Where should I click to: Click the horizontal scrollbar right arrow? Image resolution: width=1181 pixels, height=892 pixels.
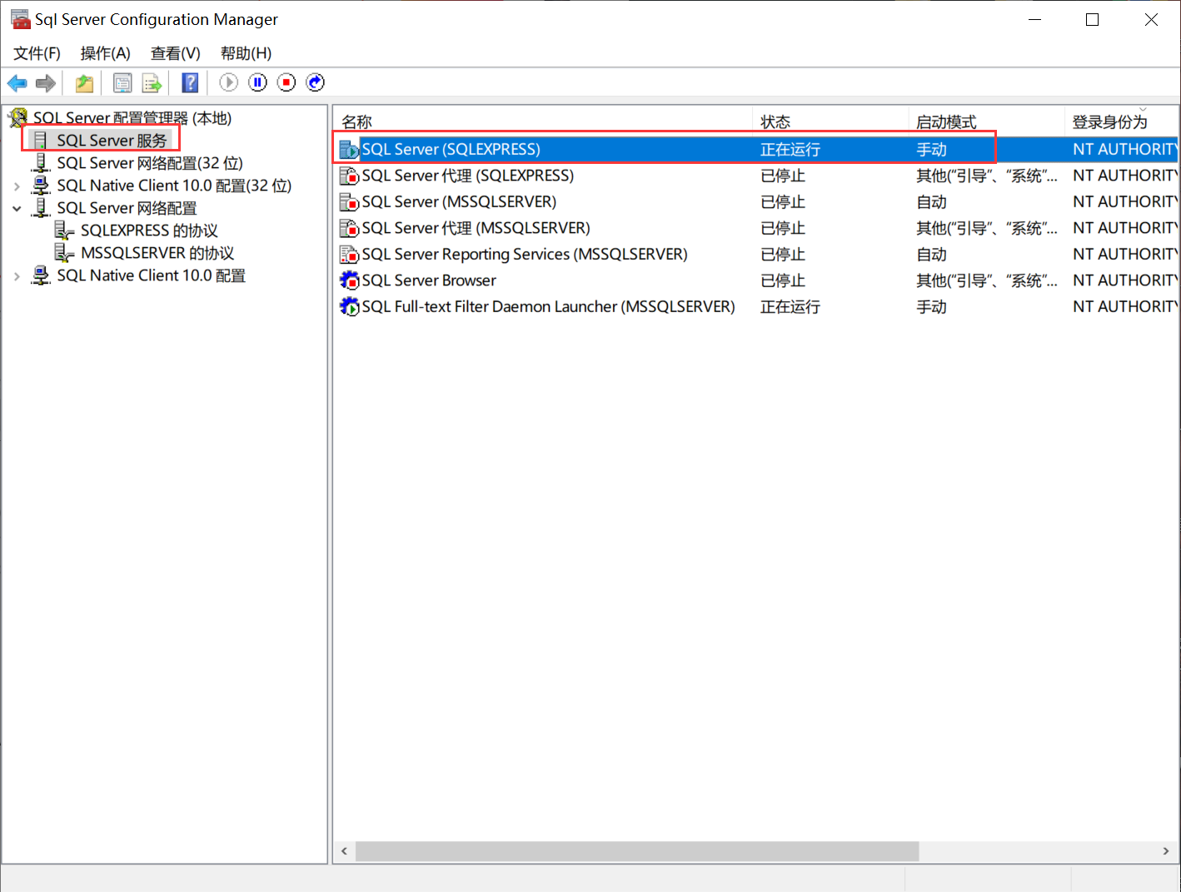[x=1164, y=851]
